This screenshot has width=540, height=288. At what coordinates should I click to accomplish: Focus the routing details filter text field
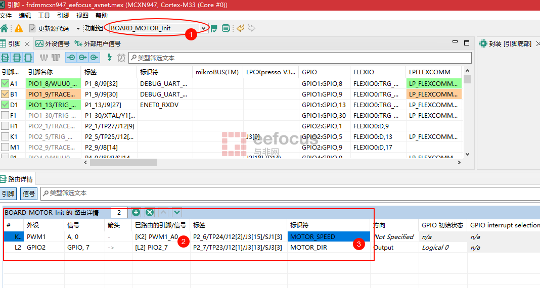(x=290, y=194)
